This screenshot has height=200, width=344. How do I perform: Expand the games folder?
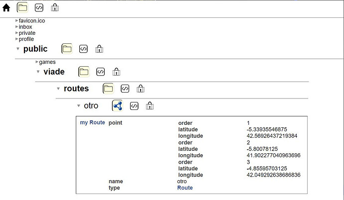click(37, 62)
